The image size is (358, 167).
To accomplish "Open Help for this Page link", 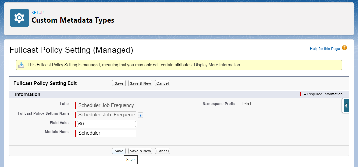I will [x=325, y=49].
